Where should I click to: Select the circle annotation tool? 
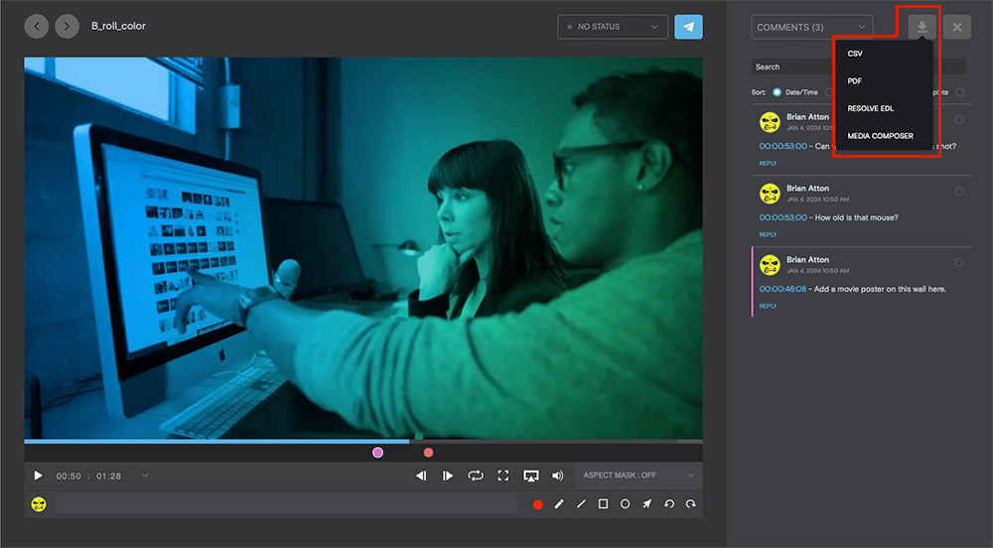coord(625,504)
